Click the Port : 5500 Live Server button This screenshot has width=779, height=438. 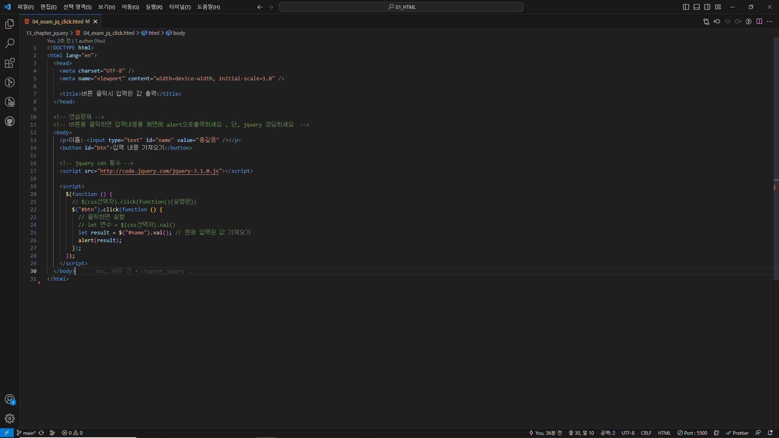(692, 433)
